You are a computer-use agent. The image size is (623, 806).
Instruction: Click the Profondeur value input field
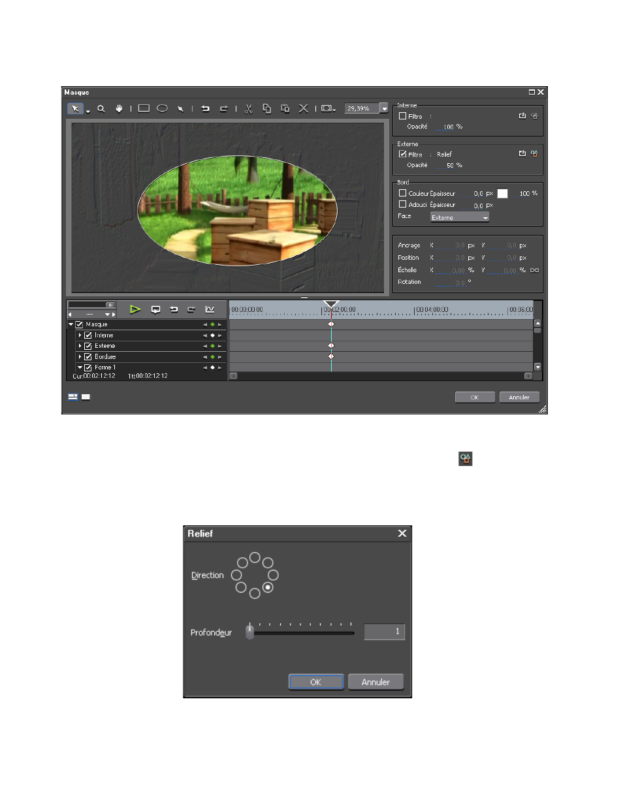(384, 631)
